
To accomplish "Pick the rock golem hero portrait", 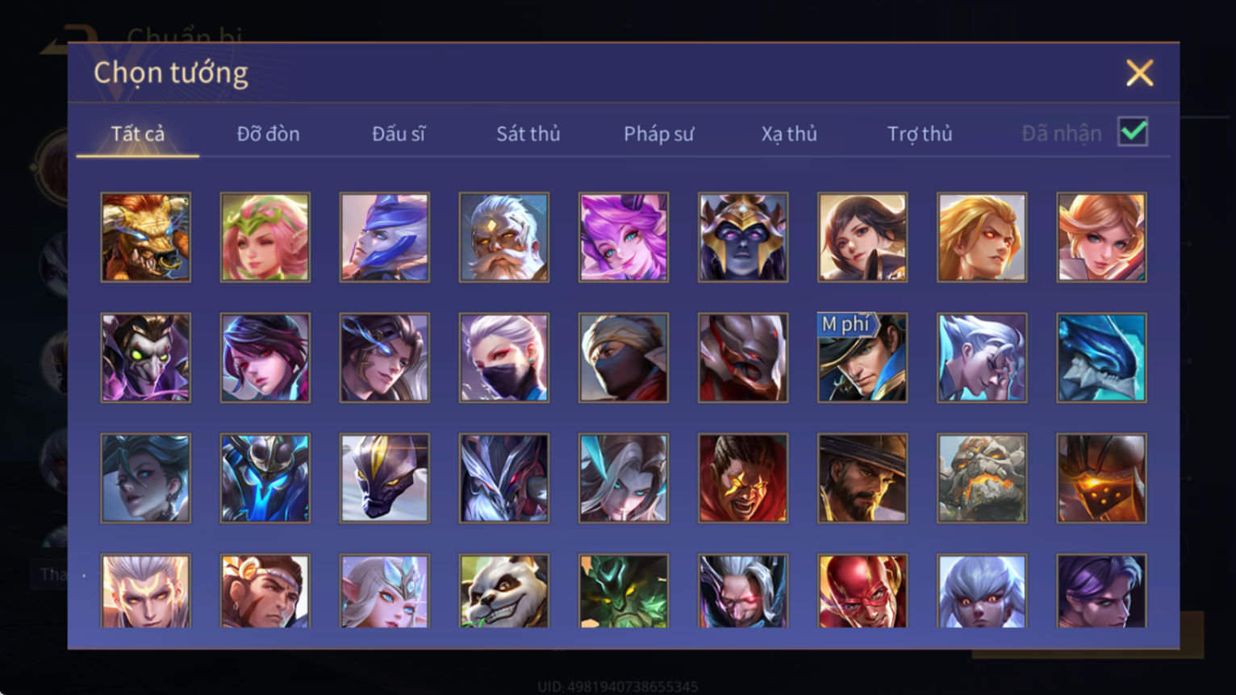I will (x=982, y=478).
